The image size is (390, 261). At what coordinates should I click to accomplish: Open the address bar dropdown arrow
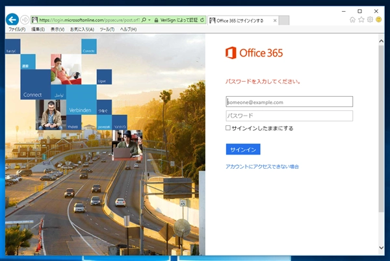[x=149, y=20]
